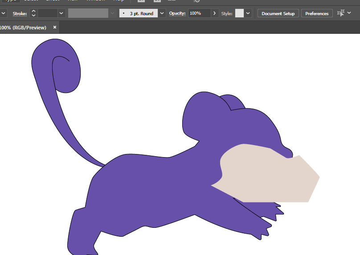The height and width of the screenshot is (255, 360).
Task: Expand the brush definition dropdown arrow
Action: (x=162, y=13)
